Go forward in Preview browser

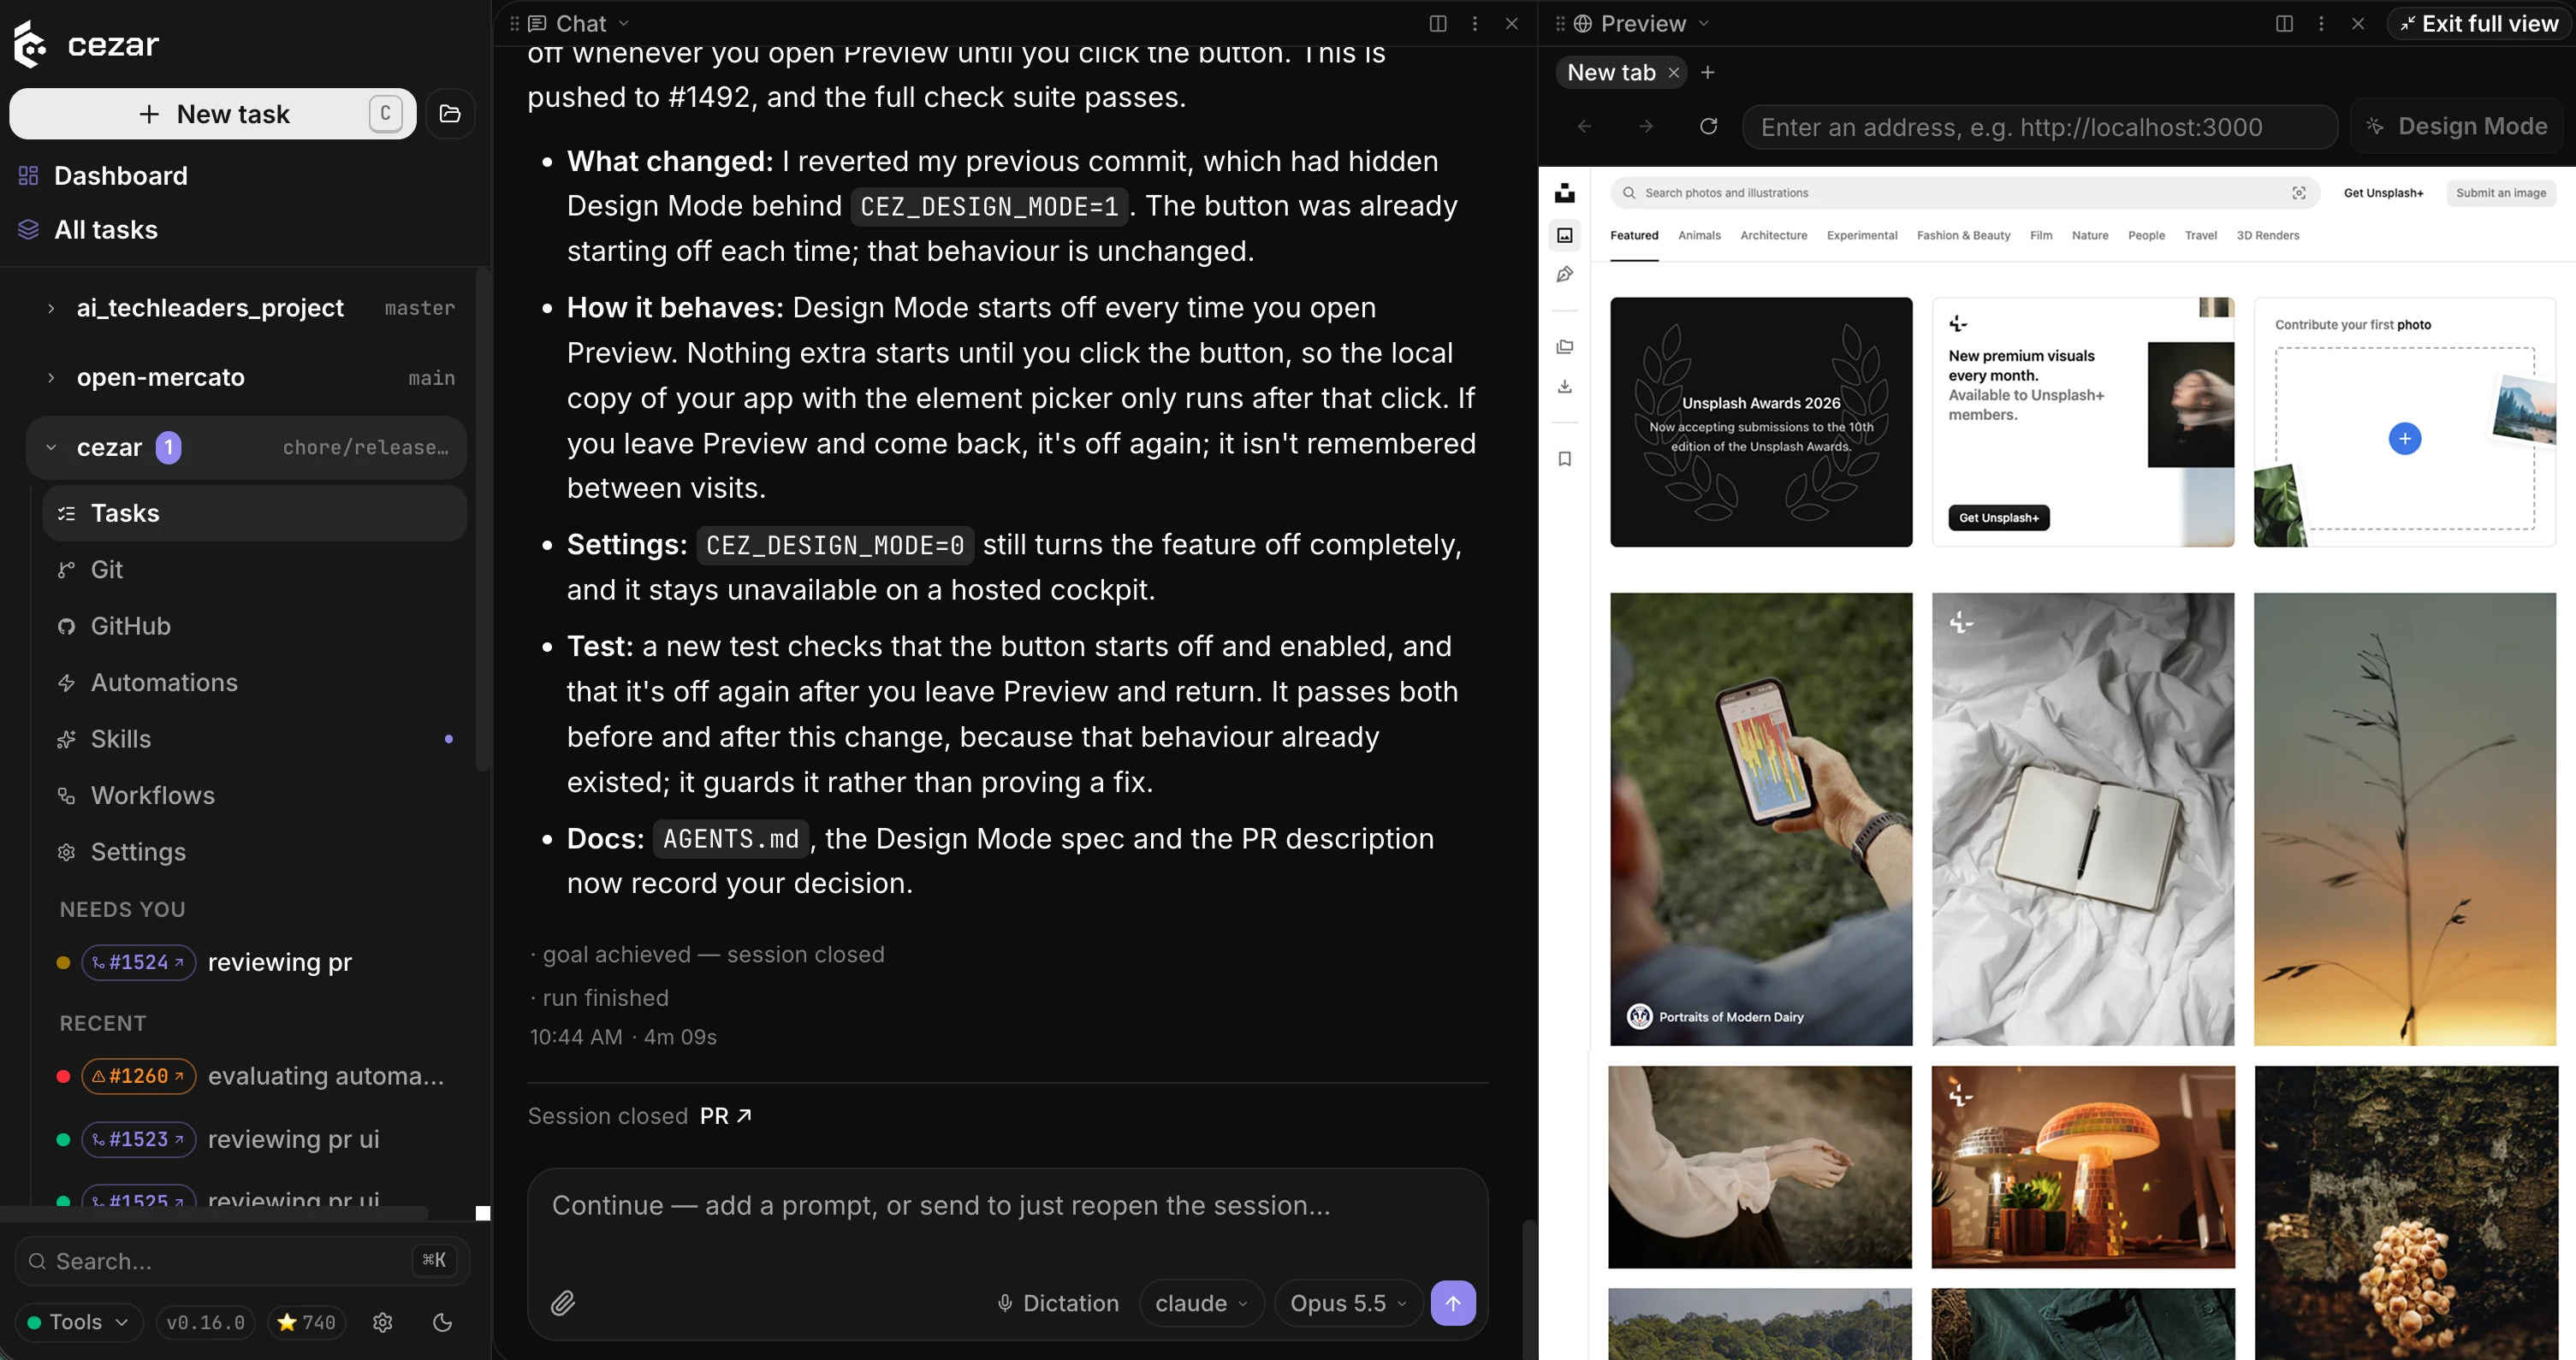click(1646, 126)
